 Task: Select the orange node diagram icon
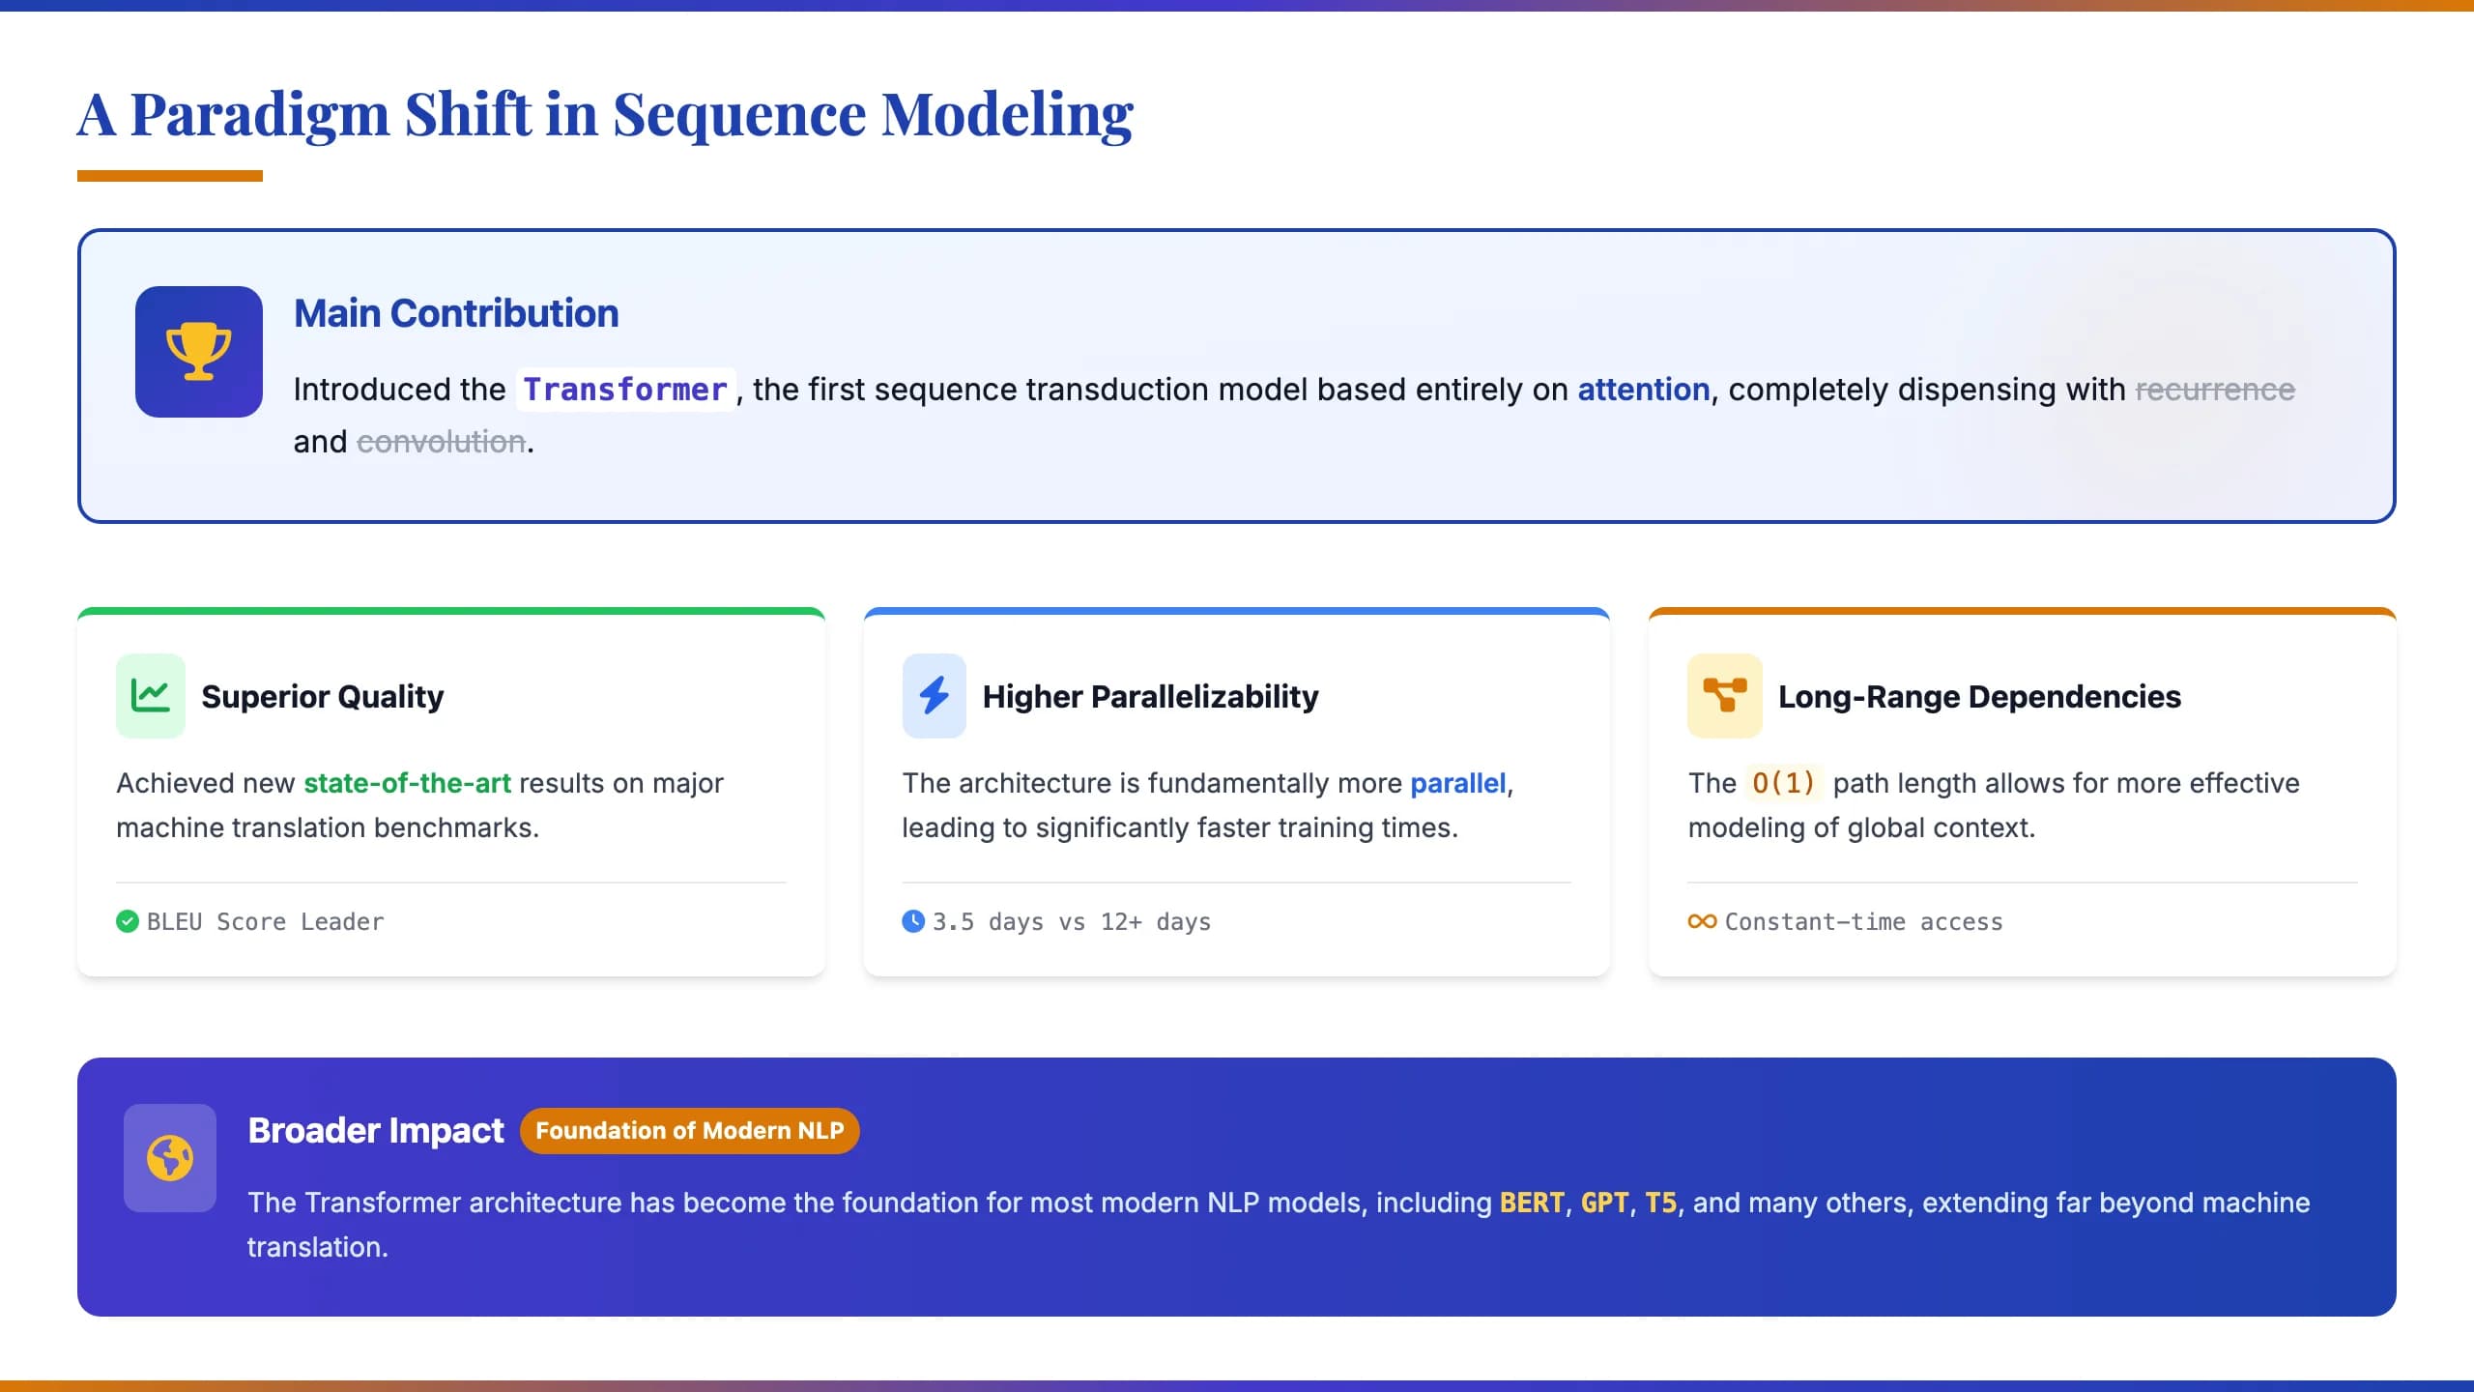[1724, 695]
